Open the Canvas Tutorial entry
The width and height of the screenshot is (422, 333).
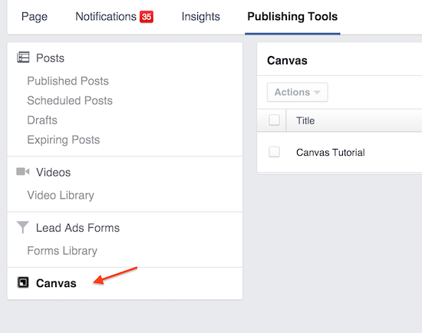coord(331,153)
